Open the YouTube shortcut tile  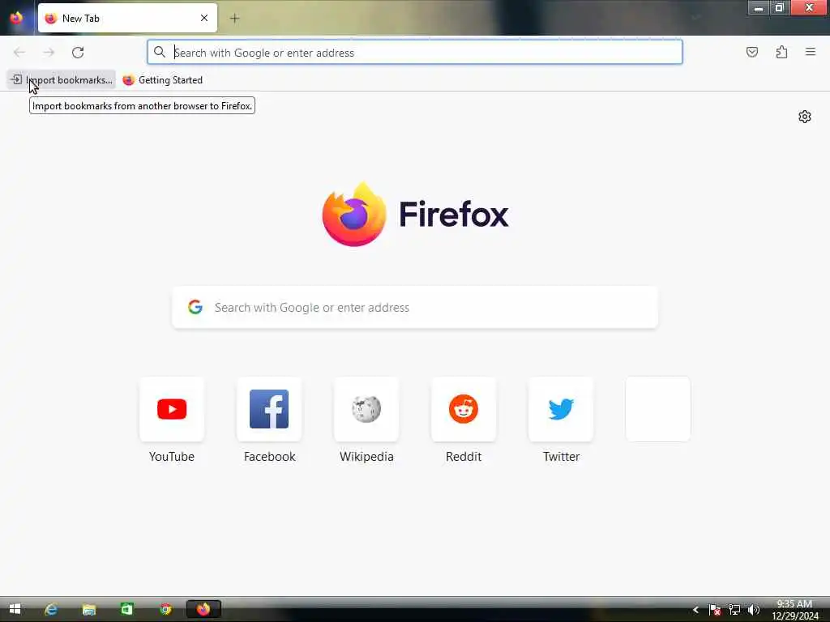[x=172, y=409]
